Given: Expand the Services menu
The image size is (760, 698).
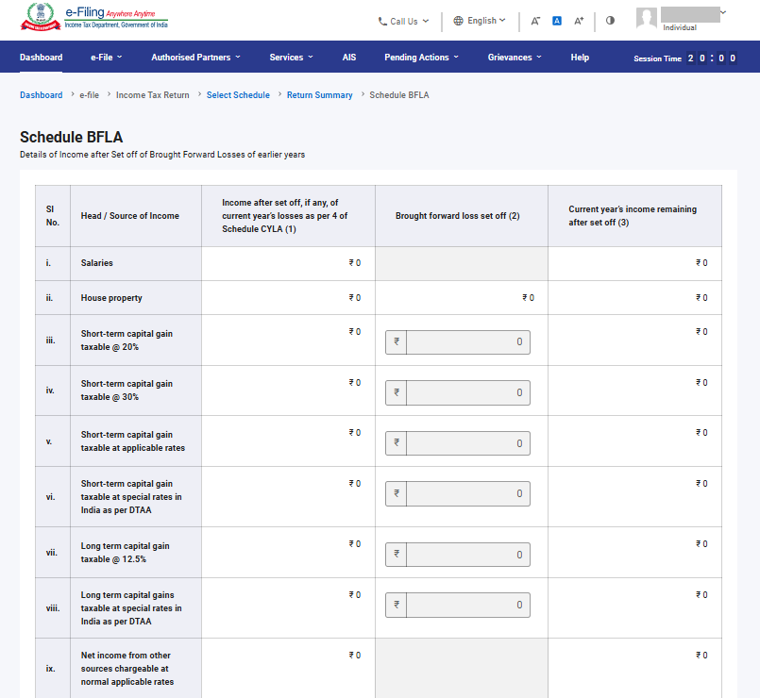Looking at the screenshot, I should pos(292,58).
